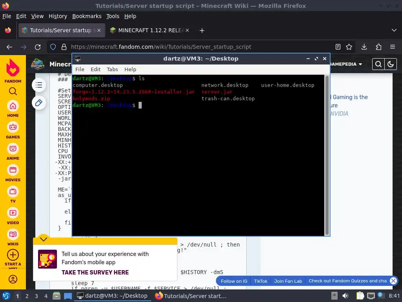The image size is (402, 302).
Task: Close the Tutorials/Server startup tab
Action: 99,30
